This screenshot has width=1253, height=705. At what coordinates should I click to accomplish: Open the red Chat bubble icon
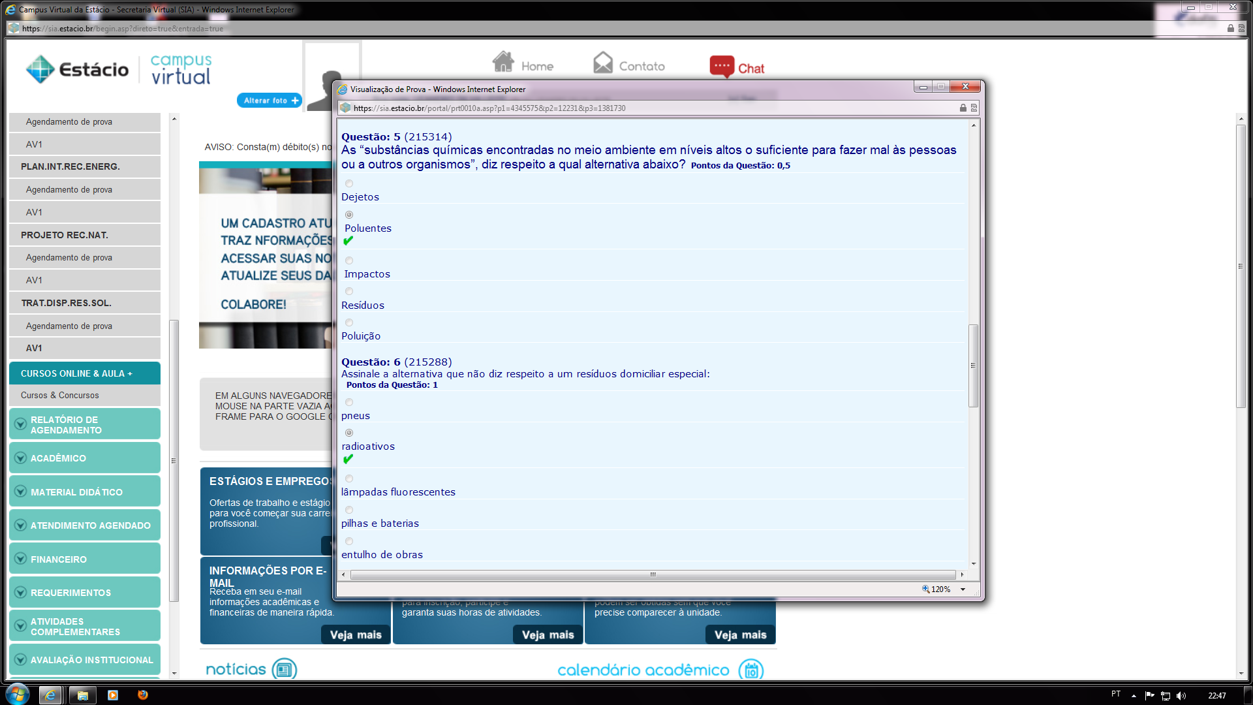tap(722, 67)
